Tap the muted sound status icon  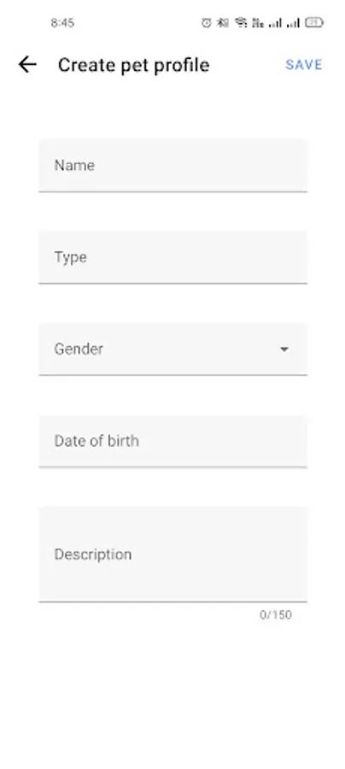point(223,22)
